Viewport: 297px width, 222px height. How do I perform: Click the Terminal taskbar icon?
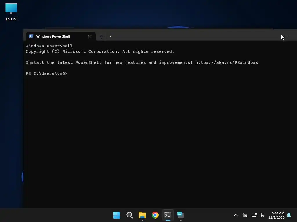pos(168,215)
